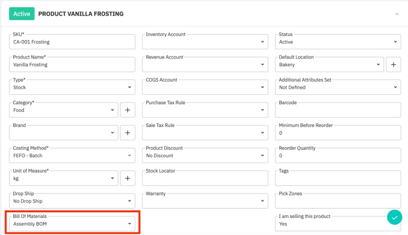Click the plus icon beside Category
The width and height of the screenshot is (408, 235).
click(x=127, y=110)
